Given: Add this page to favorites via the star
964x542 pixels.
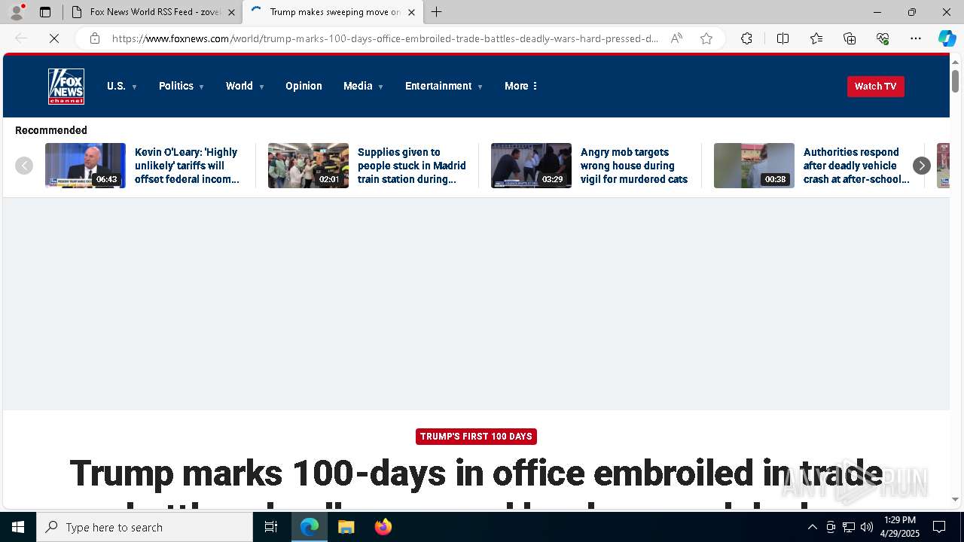Looking at the screenshot, I should [706, 38].
